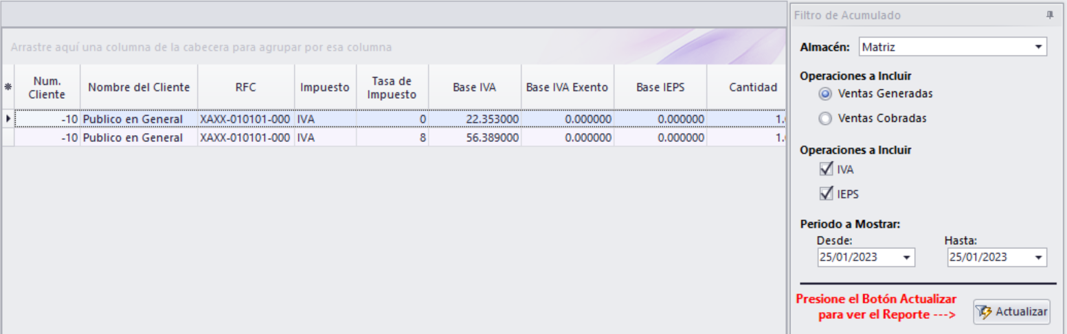Image resolution: width=1067 pixels, height=334 pixels.
Task: Click the row selector asterisk header icon
Action: pos(8,87)
